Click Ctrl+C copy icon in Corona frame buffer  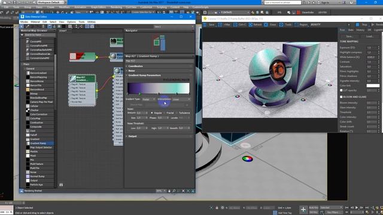tap(235, 24)
